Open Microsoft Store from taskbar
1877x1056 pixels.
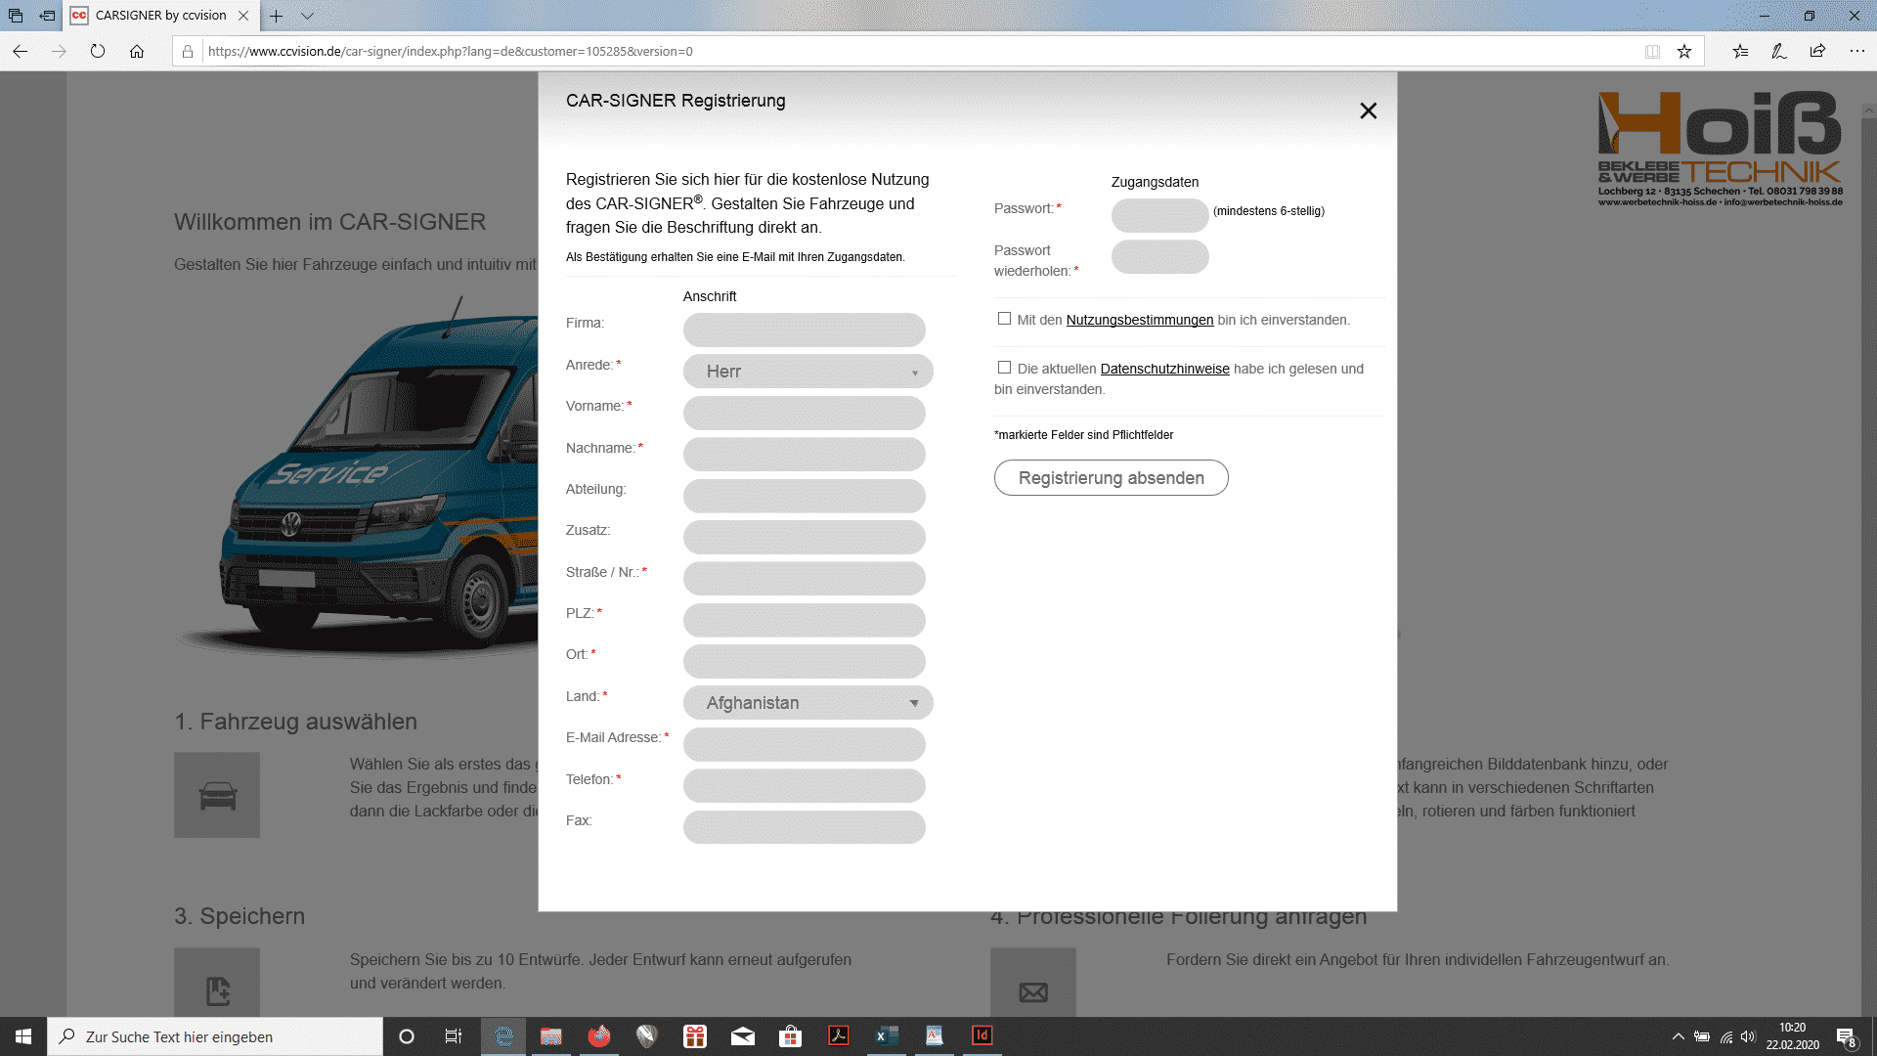pos(791,1036)
